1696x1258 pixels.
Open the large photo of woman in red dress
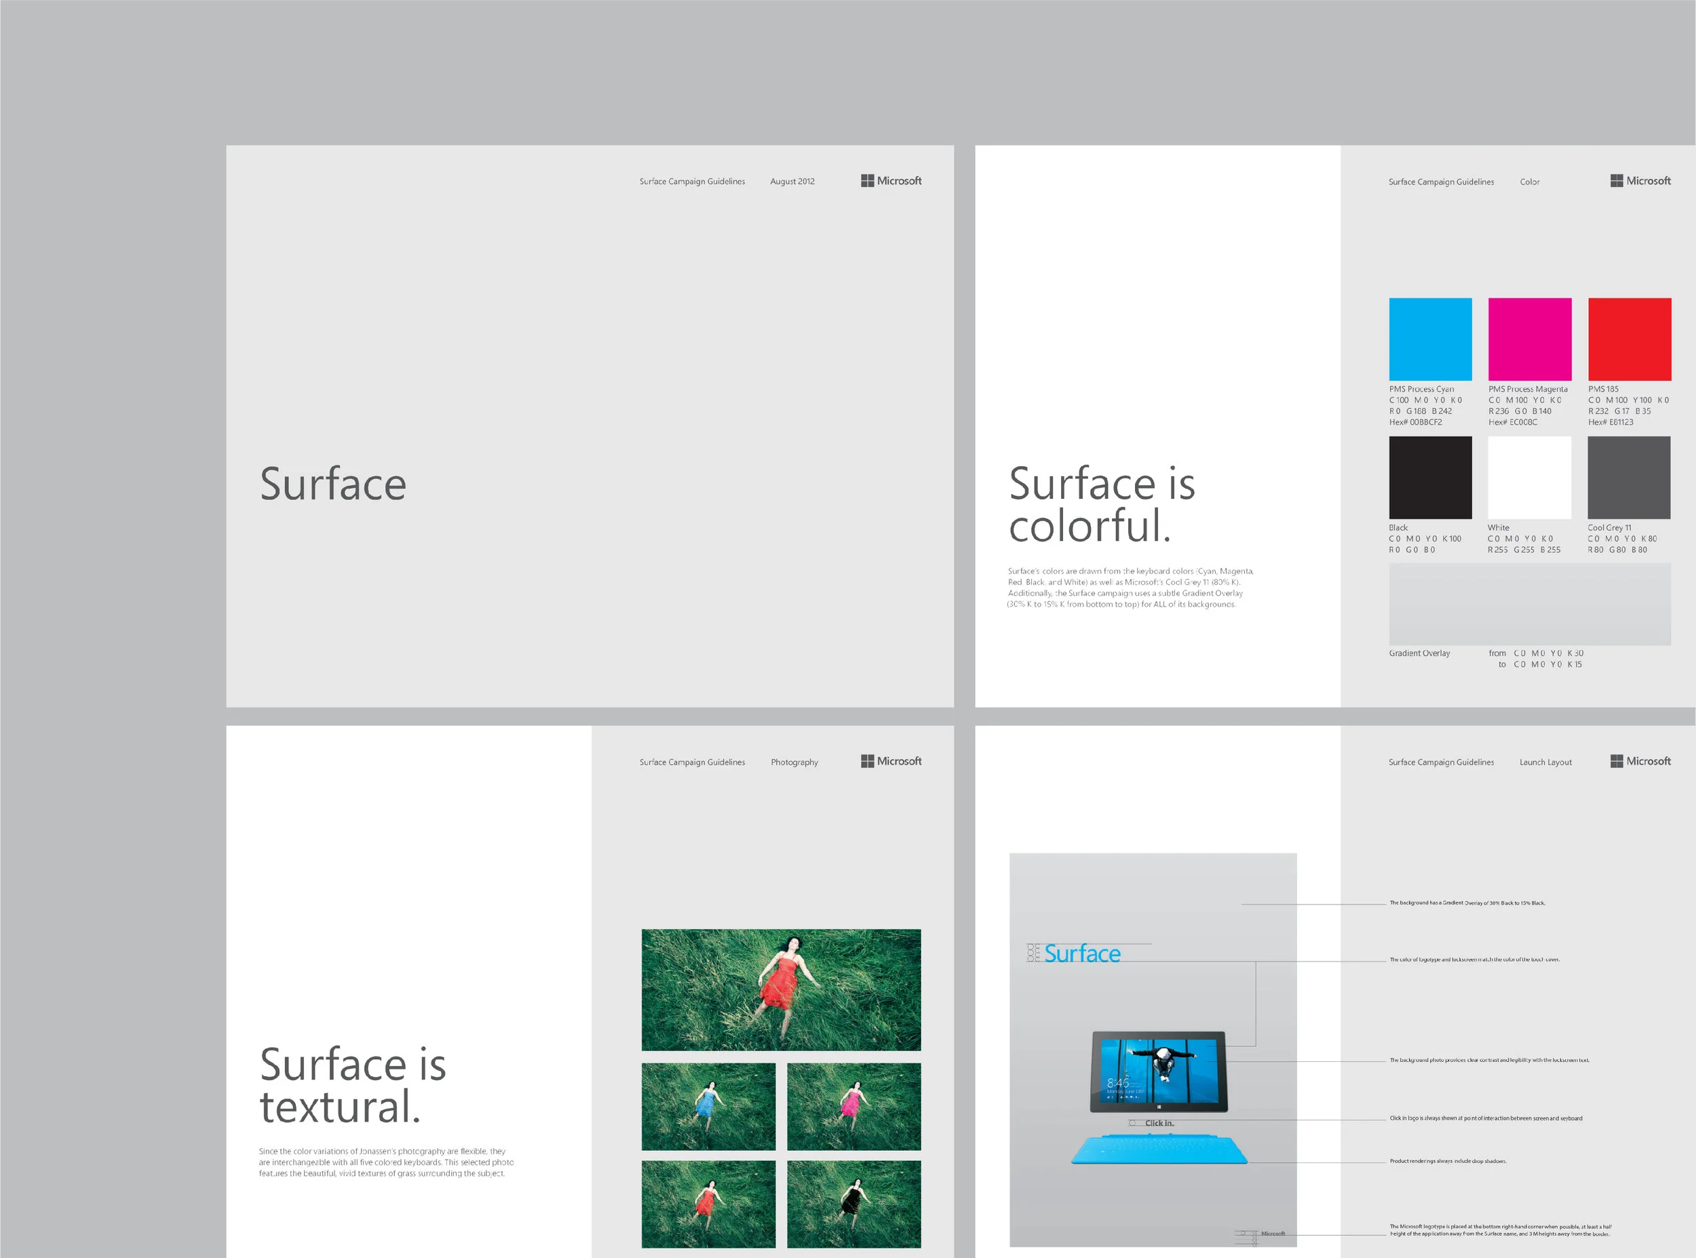tap(781, 990)
